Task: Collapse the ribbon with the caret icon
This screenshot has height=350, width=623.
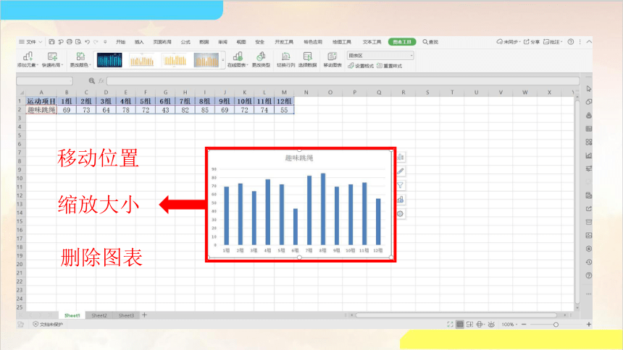Action: click(x=589, y=42)
